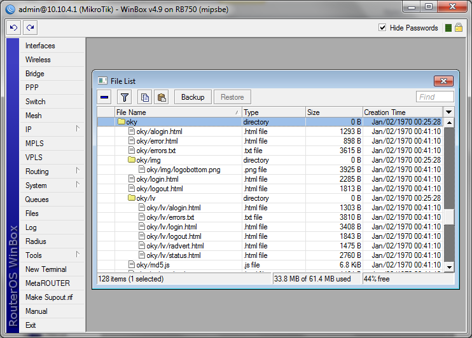The image size is (472, 338).
Task: Close the File List window
Action: [443, 81]
